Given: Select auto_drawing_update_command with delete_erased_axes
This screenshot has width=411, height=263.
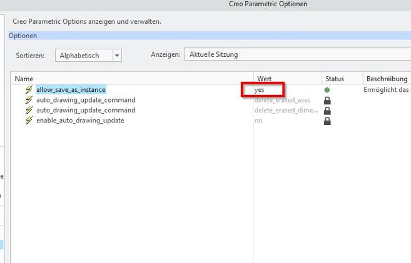Looking at the screenshot, I should (86, 100).
